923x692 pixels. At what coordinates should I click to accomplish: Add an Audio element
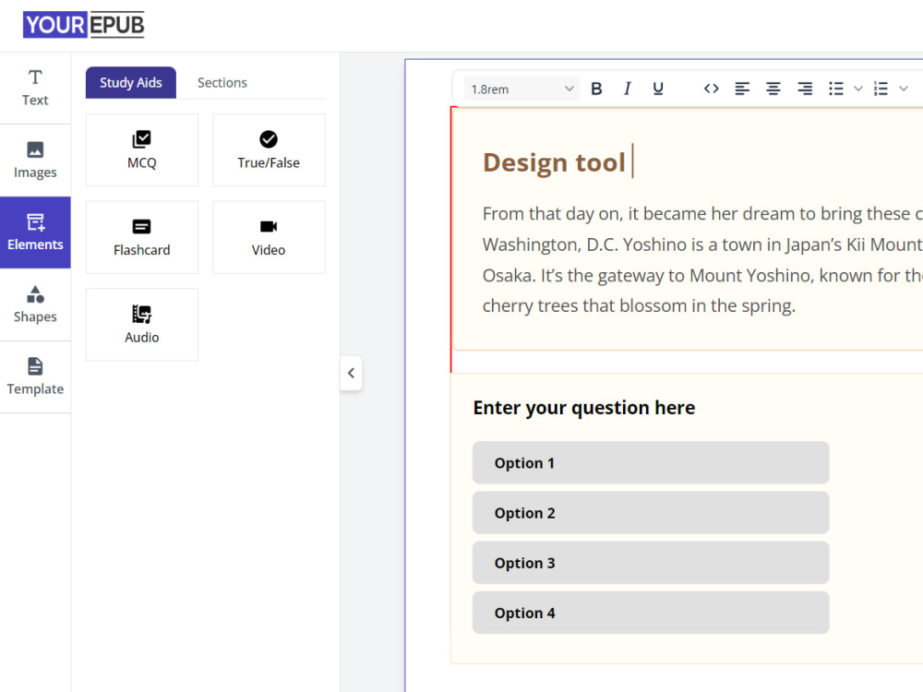point(142,324)
